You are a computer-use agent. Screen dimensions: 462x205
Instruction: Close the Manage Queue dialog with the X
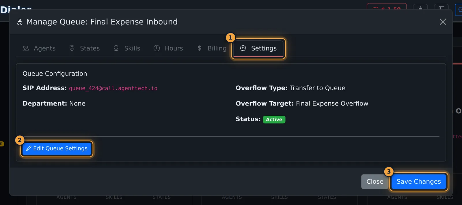coord(443,22)
